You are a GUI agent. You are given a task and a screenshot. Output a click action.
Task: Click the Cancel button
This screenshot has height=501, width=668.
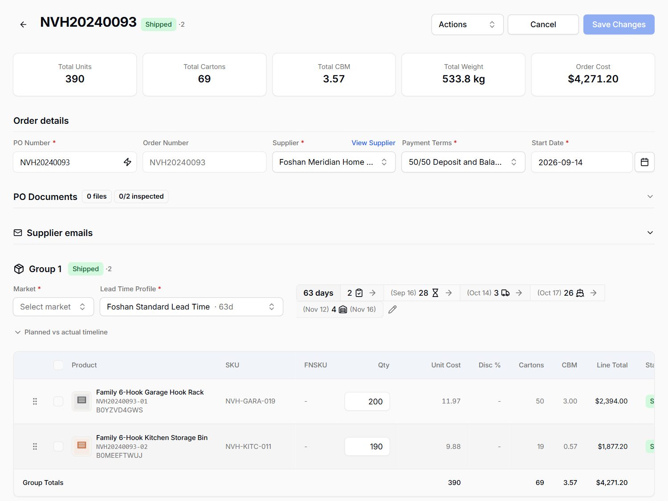coord(543,24)
